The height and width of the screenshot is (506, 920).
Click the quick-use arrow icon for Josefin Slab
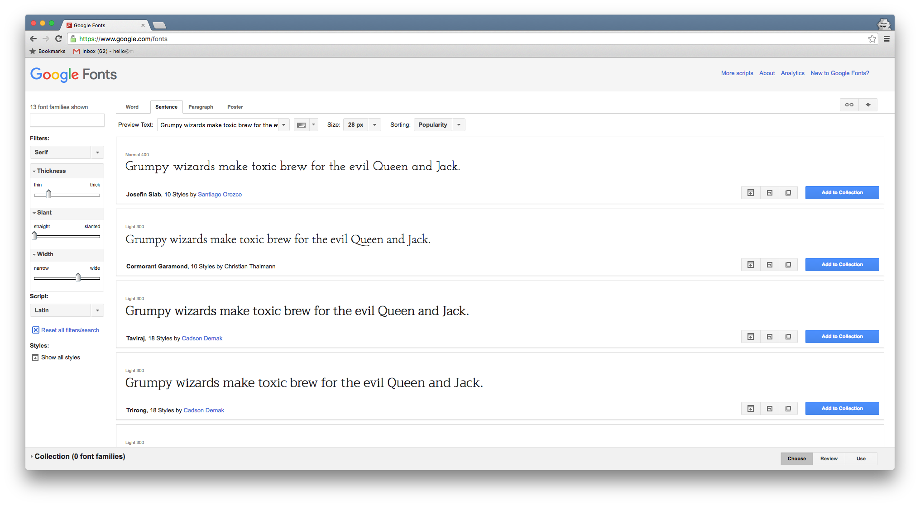(769, 193)
